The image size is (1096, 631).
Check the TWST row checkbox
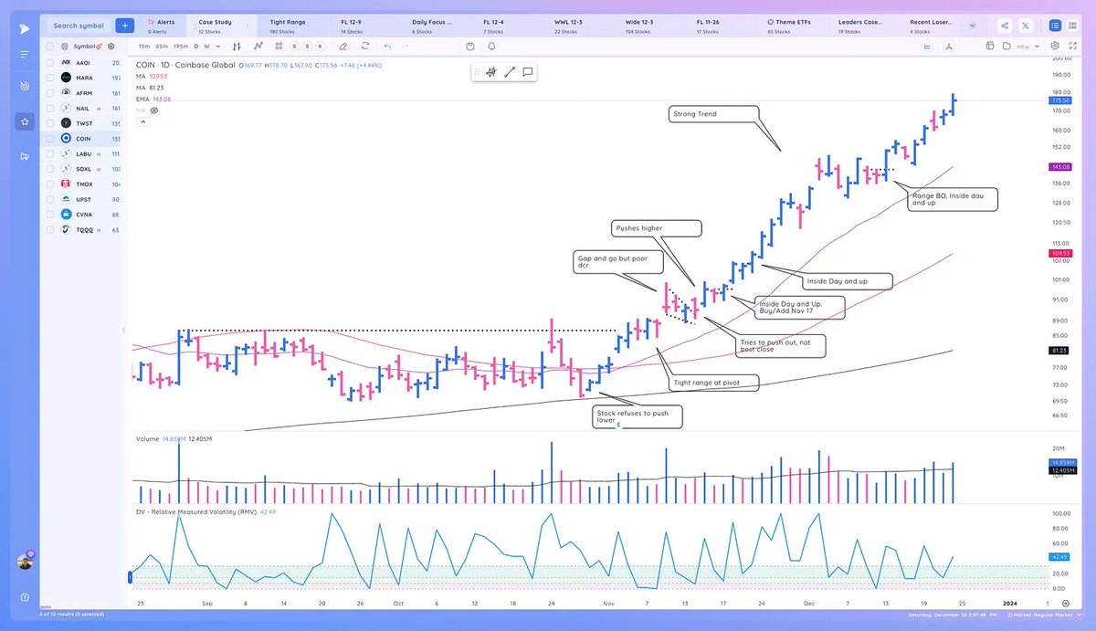(x=51, y=123)
